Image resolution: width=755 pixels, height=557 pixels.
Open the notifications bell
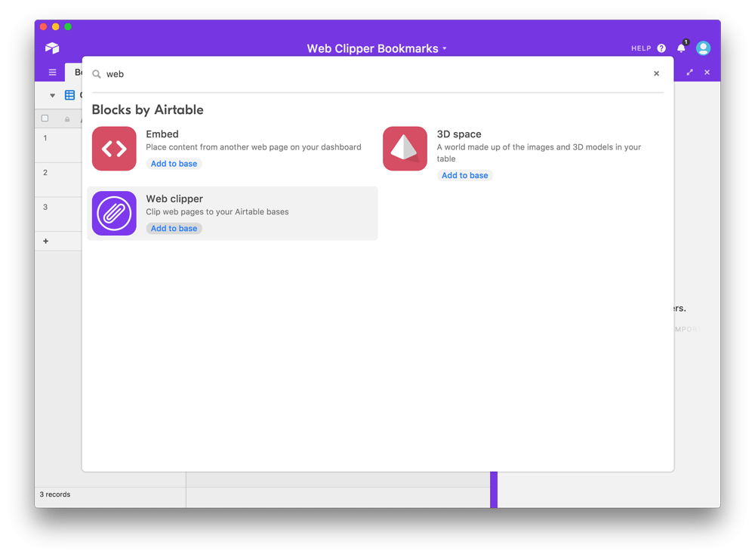click(681, 48)
